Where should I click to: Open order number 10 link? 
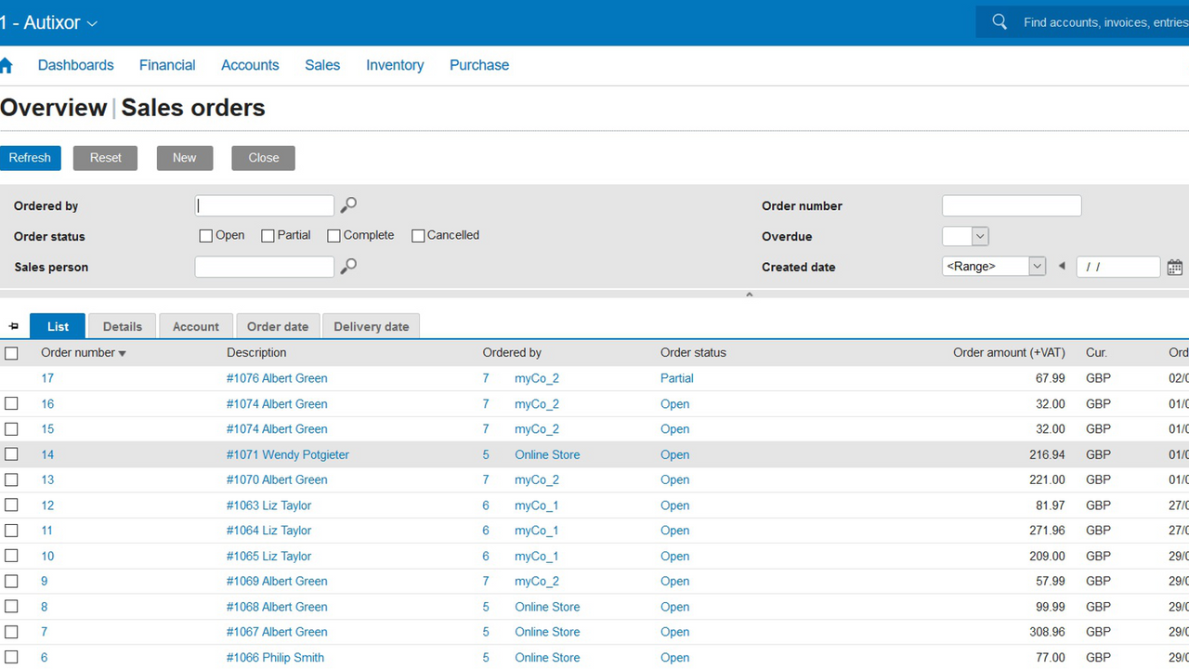[x=47, y=556]
